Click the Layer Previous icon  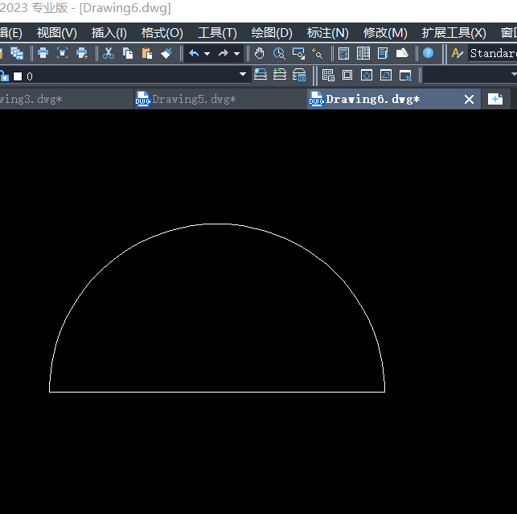(280, 75)
